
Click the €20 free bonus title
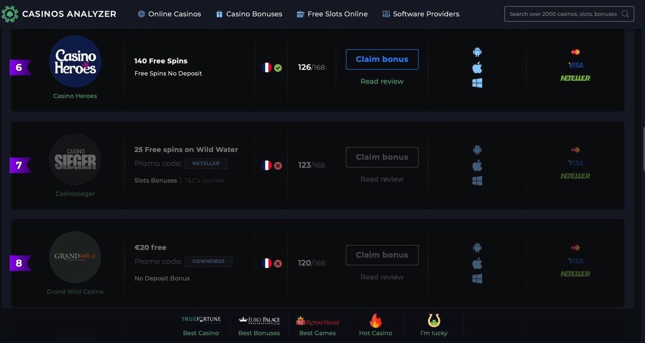(x=150, y=247)
